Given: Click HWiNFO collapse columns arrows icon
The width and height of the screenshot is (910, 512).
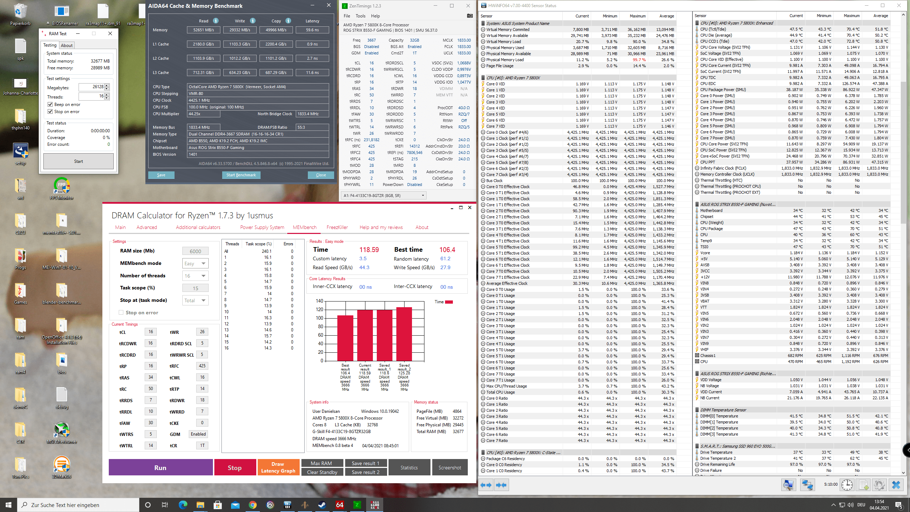Looking at the screenshot, I should [502, 485].
